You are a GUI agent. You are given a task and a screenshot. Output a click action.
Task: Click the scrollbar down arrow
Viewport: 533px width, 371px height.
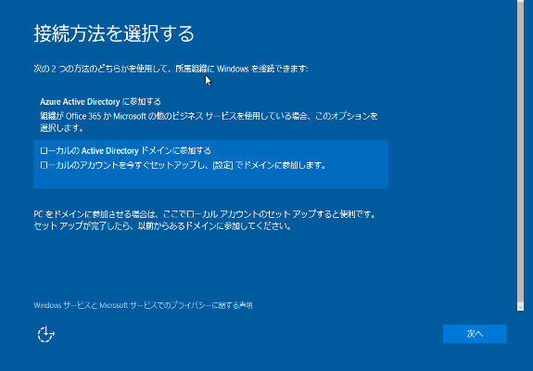pyautogui.click(x=520, y=306)
